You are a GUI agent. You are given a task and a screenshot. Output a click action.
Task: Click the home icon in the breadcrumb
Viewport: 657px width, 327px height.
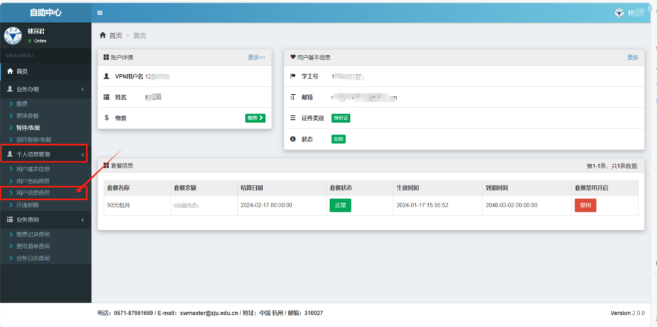(x=103, y=35)
